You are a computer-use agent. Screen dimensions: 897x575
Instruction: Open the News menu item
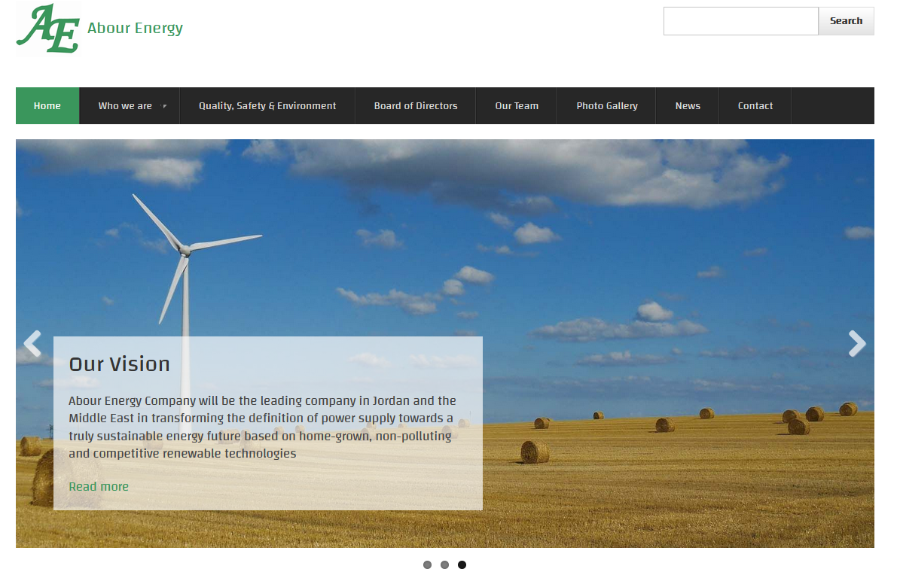point(688,105)
